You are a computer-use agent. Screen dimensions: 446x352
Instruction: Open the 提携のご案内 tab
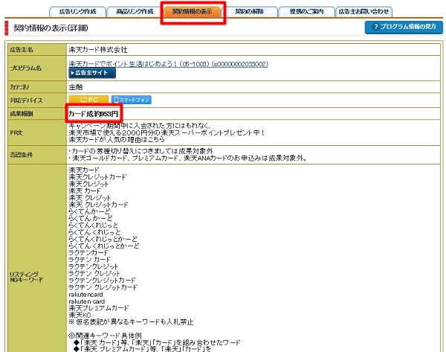click(306, 12)
